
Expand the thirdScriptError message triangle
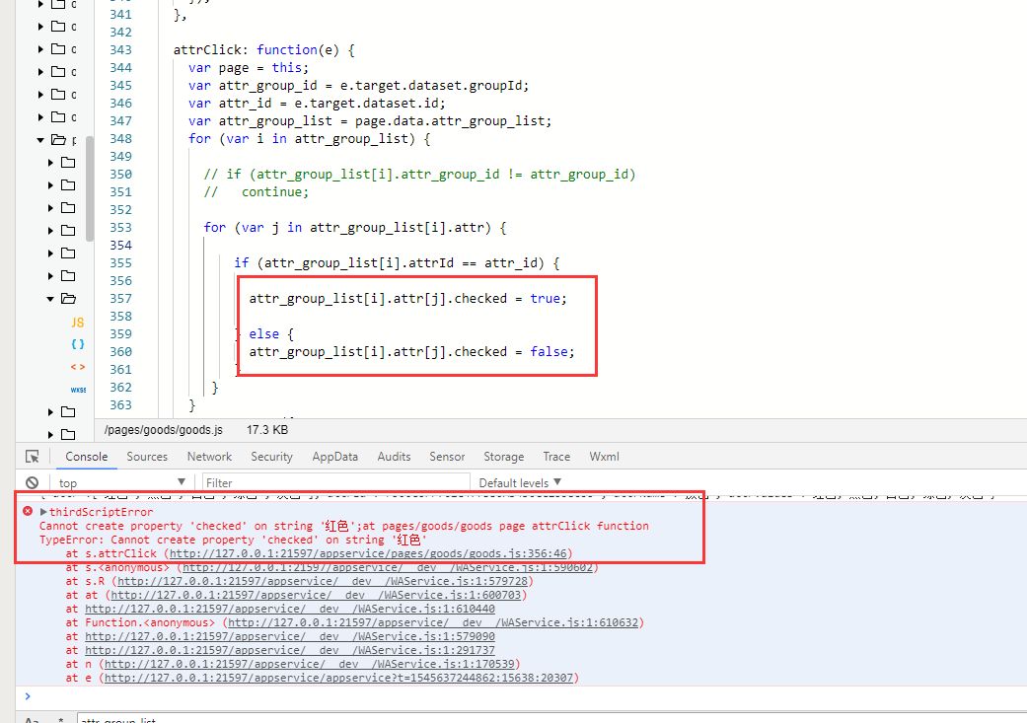coord(43,512)
